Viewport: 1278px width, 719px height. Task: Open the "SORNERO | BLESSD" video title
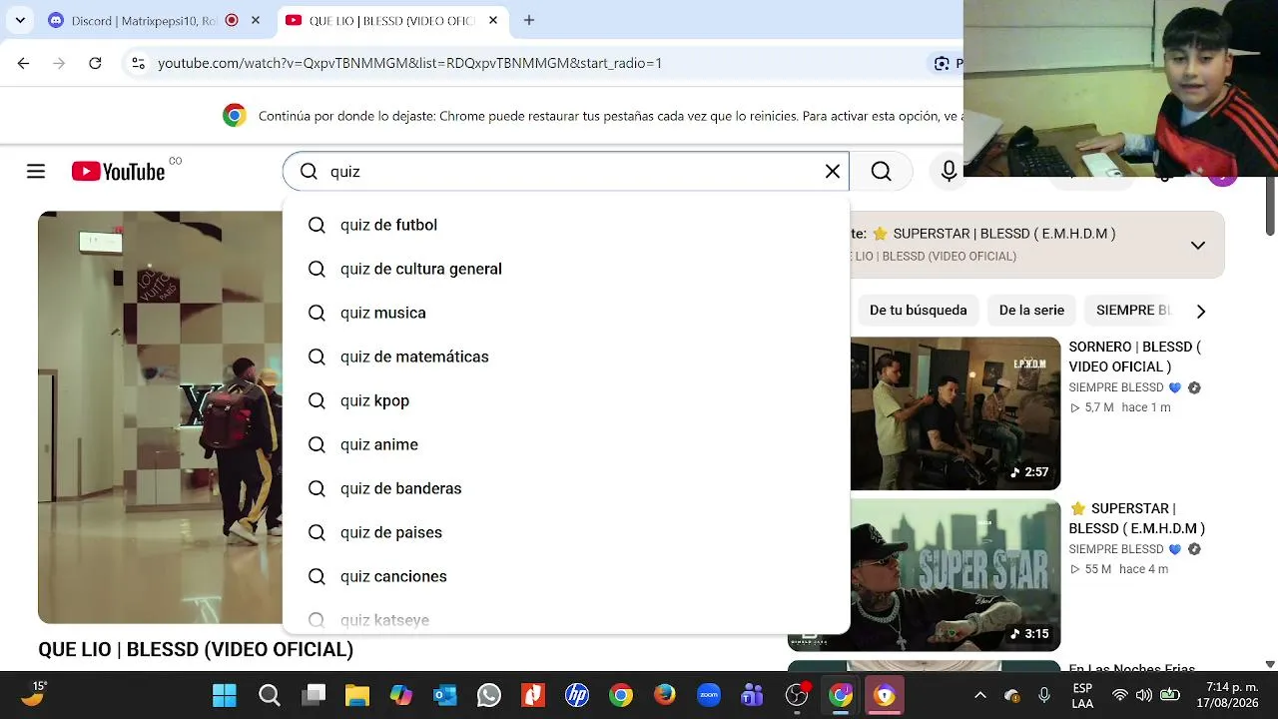pyautogui.click(x=1135, y=357)
